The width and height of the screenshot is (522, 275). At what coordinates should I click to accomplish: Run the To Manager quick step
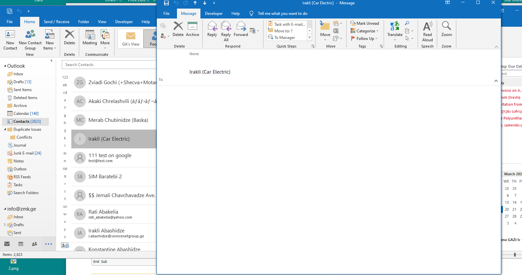coord(287,38)
